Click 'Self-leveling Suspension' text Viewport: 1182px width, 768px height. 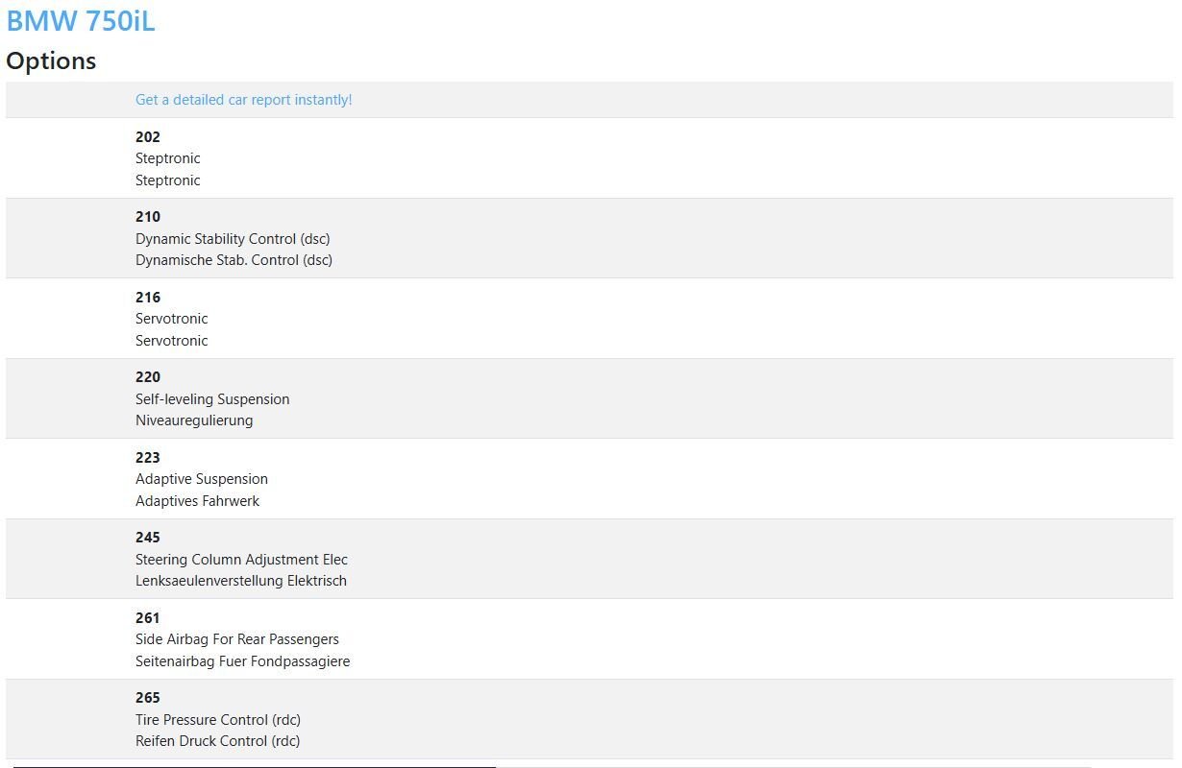pyautogui.click(x=212, y=399)
